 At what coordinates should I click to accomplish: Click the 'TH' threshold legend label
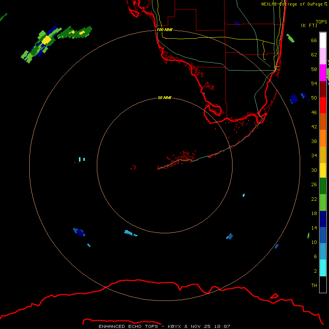pyautogui.click(x=314, y=285)
